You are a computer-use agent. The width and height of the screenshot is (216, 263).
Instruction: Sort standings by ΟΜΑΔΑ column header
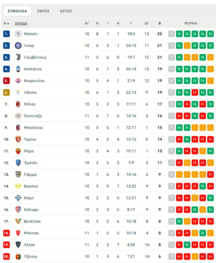21,23
